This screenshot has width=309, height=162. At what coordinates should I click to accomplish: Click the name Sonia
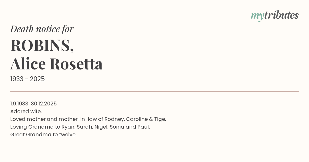[117, 127]
